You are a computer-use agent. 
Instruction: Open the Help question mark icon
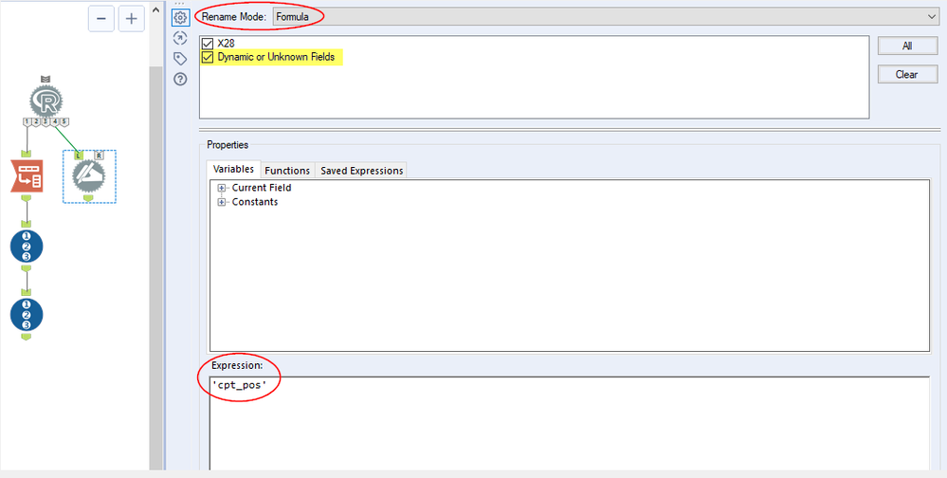pyautogui.click(x=179, y=79)
